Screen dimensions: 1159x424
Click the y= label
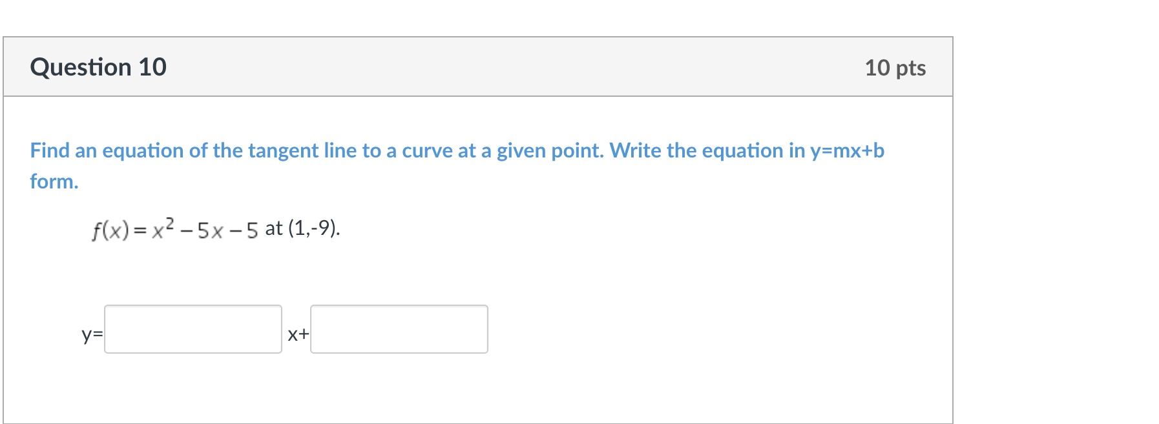point(91,335)
